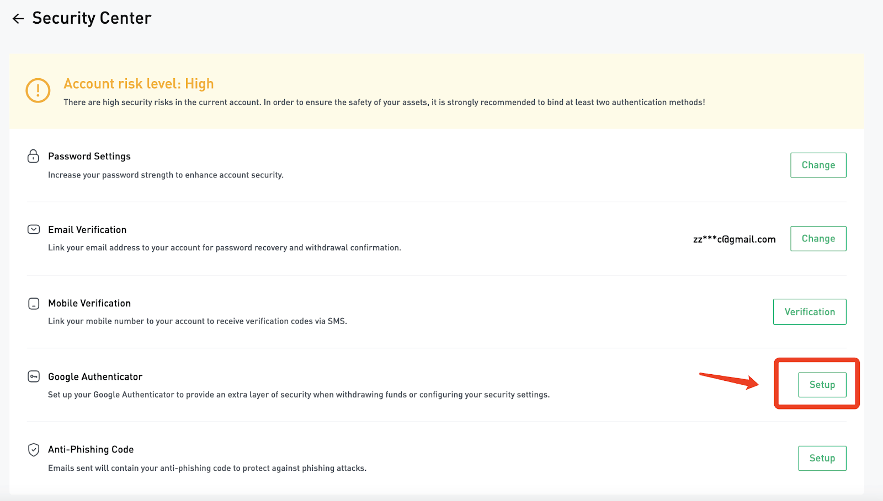
Task: Set up the Anti-Phishing Code
Action: click(822, 458)
